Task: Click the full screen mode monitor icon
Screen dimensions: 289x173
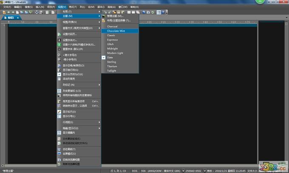Action: click(59, 153)
